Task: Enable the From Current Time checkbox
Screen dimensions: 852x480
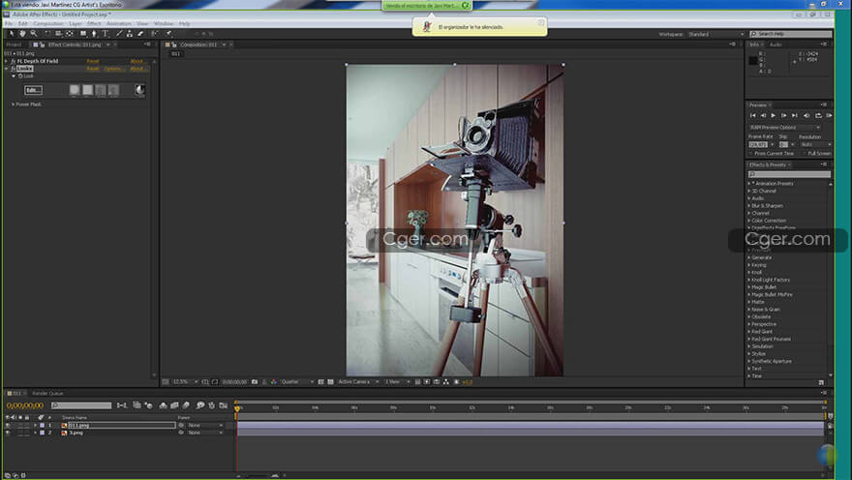Action: (751, 154)
